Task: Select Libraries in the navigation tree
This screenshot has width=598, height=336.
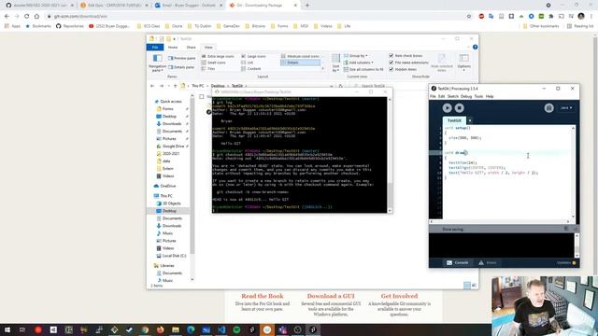Action: [167, 265]
